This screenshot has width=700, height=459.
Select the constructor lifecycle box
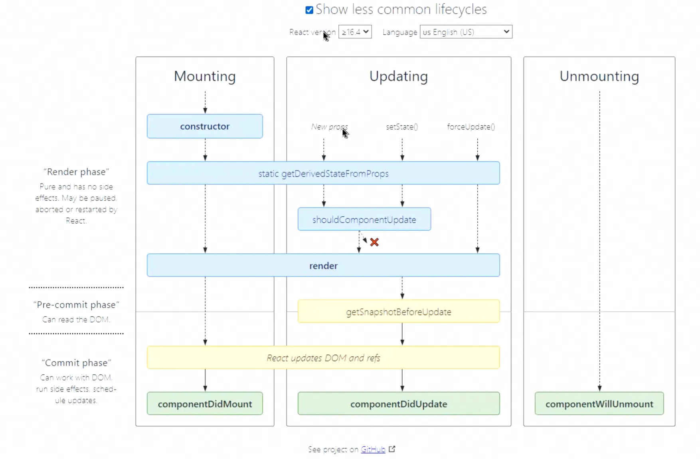tap(205, 127)
